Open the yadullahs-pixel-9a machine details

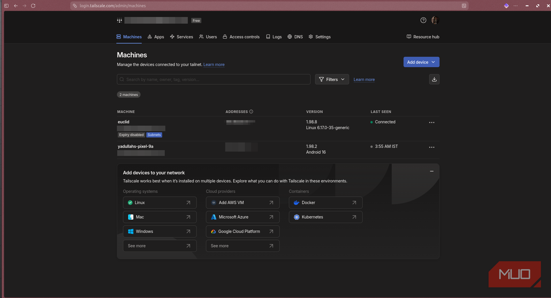point(135,146)
